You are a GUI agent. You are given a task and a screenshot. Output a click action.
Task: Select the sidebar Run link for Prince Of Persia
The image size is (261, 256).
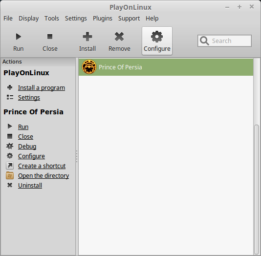[23, 127]
